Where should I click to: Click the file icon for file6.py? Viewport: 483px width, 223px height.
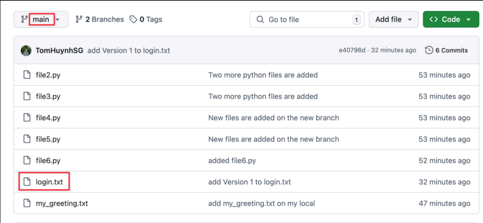coord(27,160)
